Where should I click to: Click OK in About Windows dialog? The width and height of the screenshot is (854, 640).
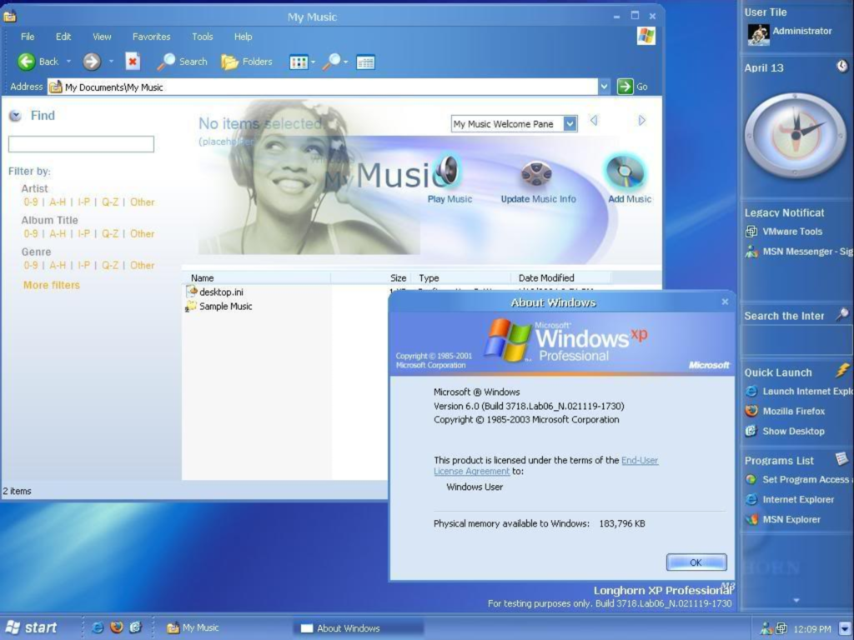pyautogui.click(x=696, y=562)
